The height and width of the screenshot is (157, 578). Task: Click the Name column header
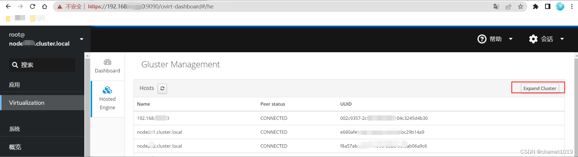pyautogui.click(x=143, y=104)
